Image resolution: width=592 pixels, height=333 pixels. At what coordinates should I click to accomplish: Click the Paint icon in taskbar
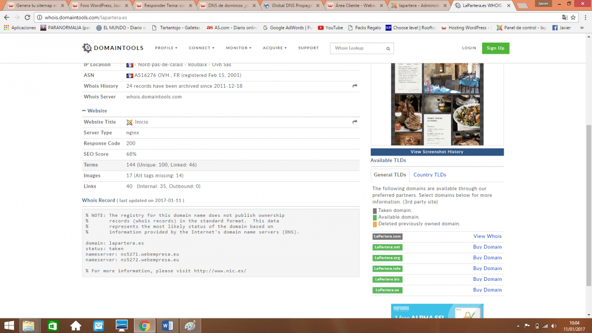190,325
